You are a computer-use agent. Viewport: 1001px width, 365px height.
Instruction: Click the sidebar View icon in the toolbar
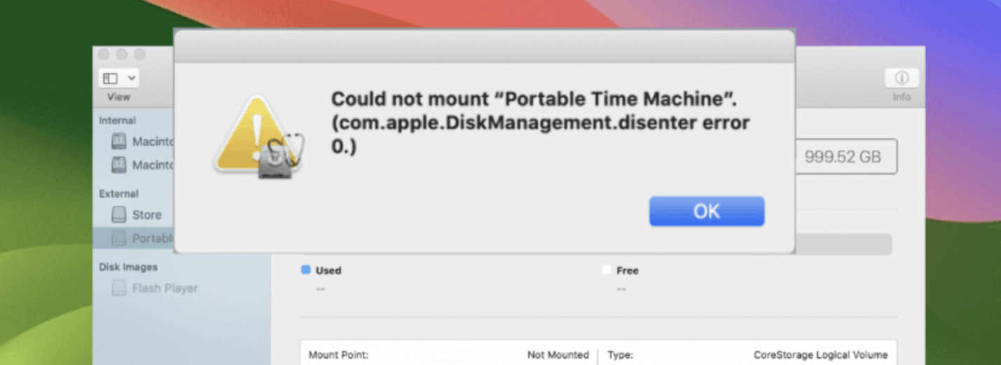(111, 78)
